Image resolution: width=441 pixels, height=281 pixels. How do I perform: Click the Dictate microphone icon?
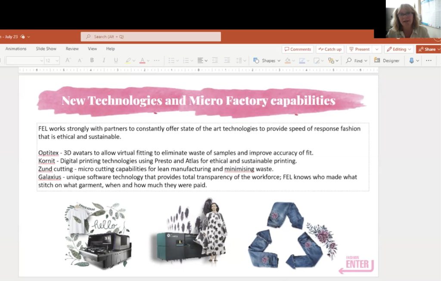click(x=412, y=61)
